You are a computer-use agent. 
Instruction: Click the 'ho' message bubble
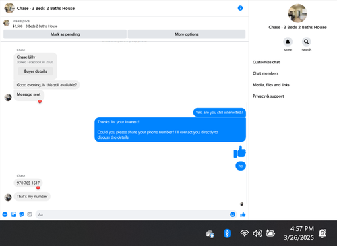coord(241,166)
